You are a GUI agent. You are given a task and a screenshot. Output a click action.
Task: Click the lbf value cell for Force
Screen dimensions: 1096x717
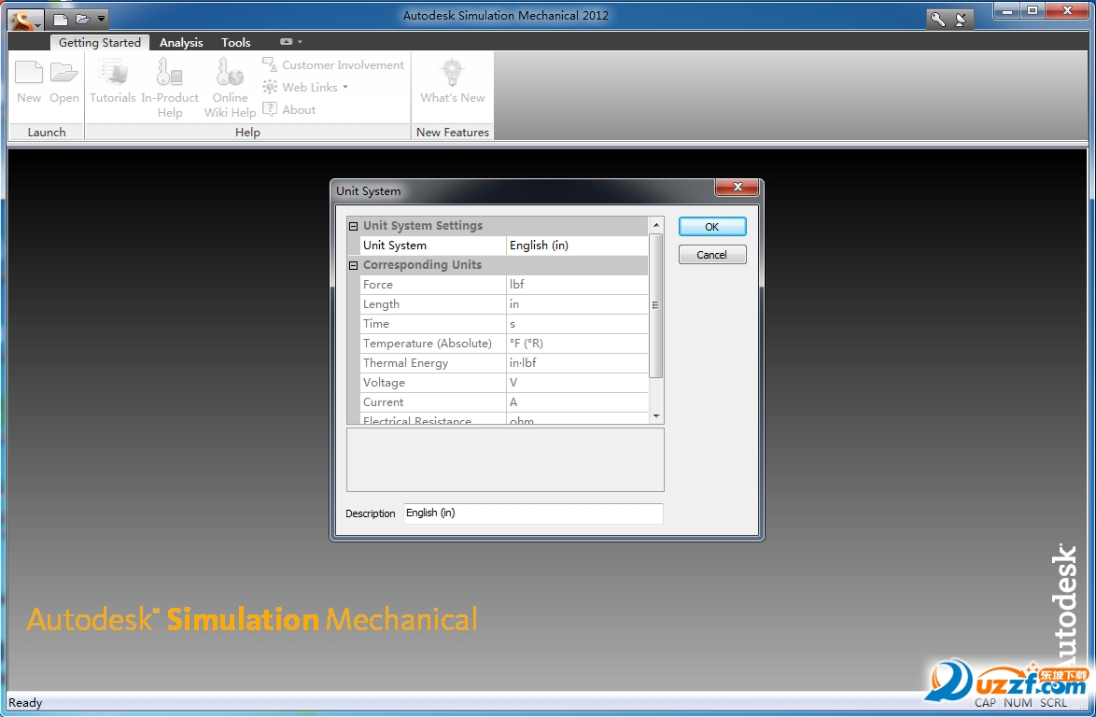577,285
